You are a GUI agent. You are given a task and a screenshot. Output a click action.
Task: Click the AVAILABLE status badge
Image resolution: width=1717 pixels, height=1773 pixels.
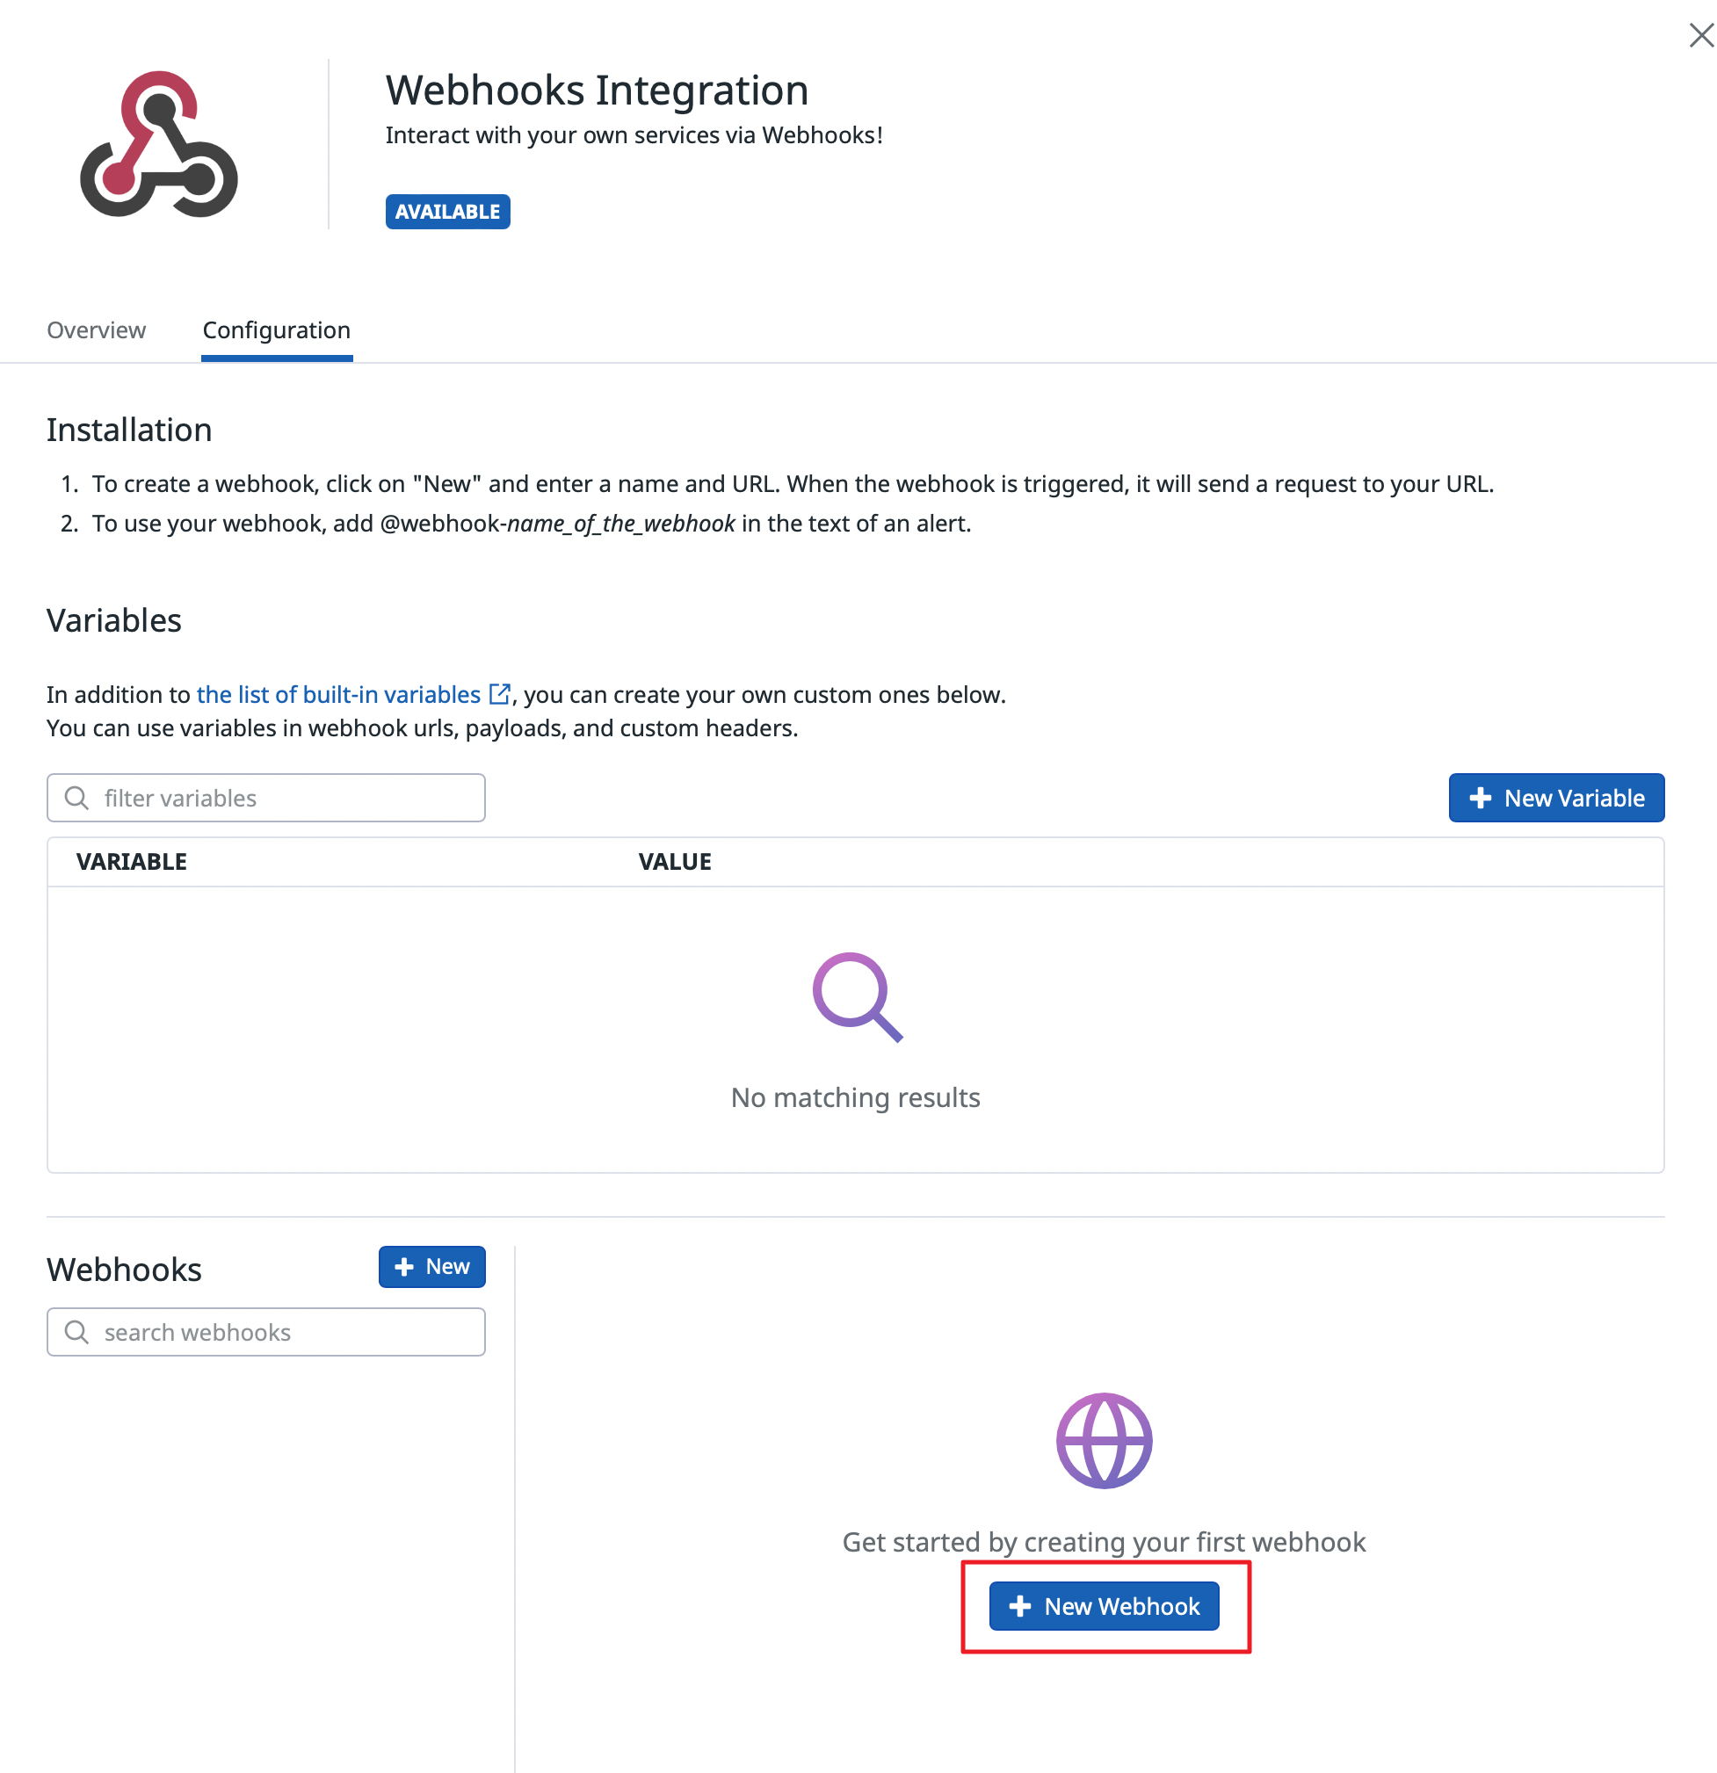448,212
